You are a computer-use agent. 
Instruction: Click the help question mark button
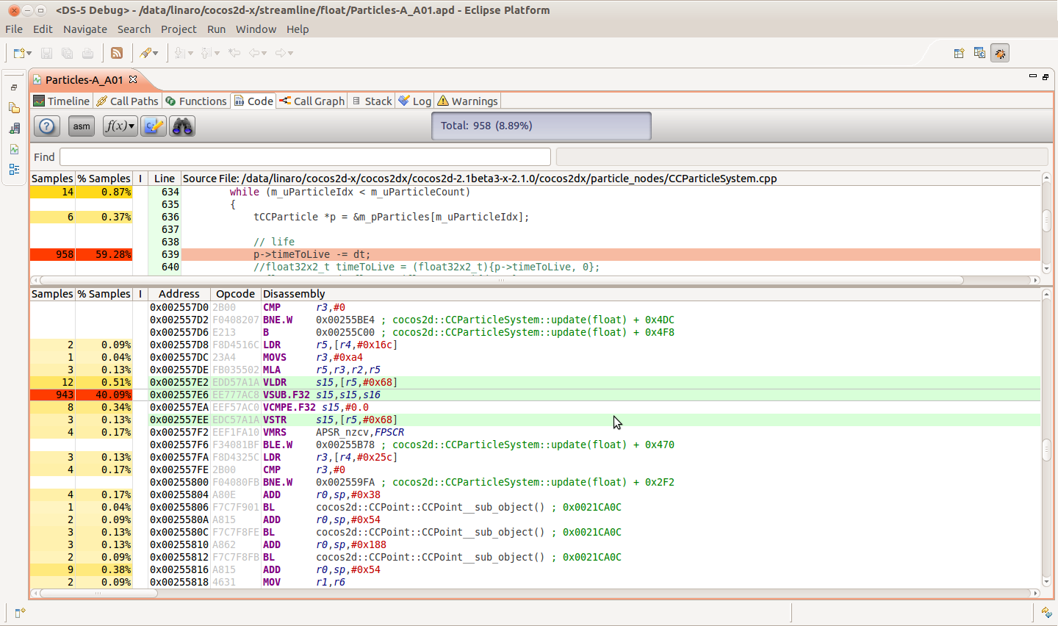click(47, 126)
